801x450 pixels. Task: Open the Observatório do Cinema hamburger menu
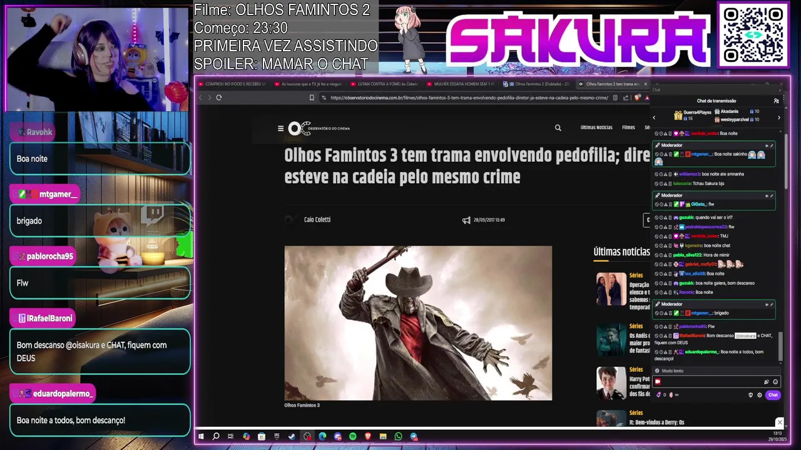pyautogui.click(x=280, y=128)
